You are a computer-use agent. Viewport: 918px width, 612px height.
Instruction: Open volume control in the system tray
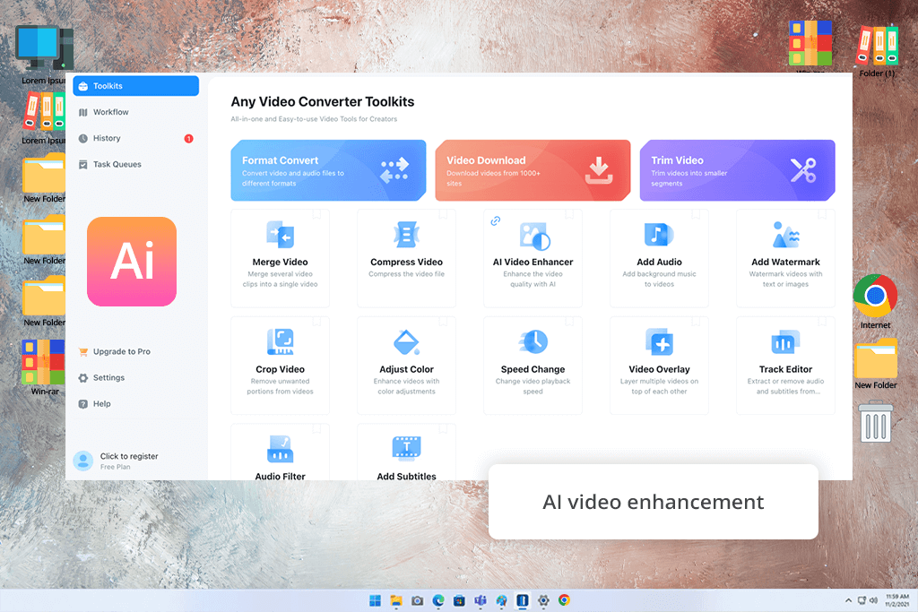[x=873, y=600]
